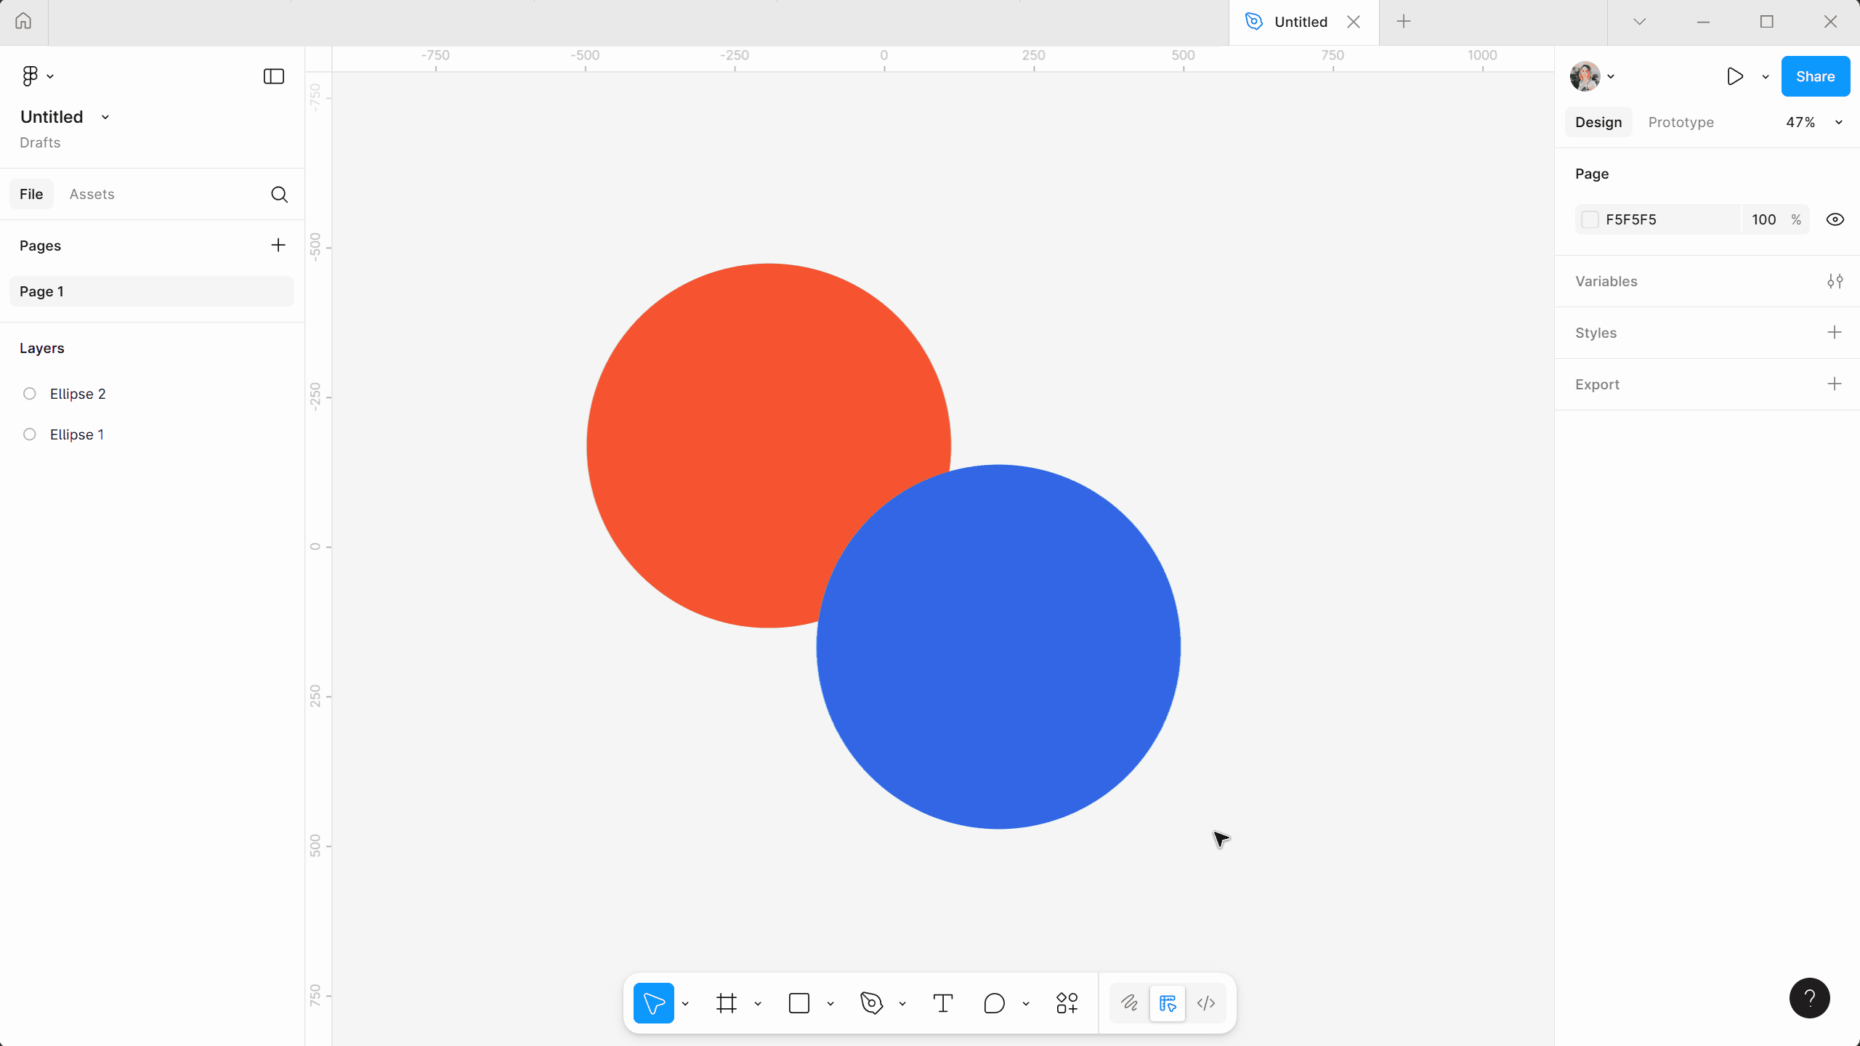Select the Rectangle shape tool
This screenshot has height=1046, width=1860.
[798, 1003]
